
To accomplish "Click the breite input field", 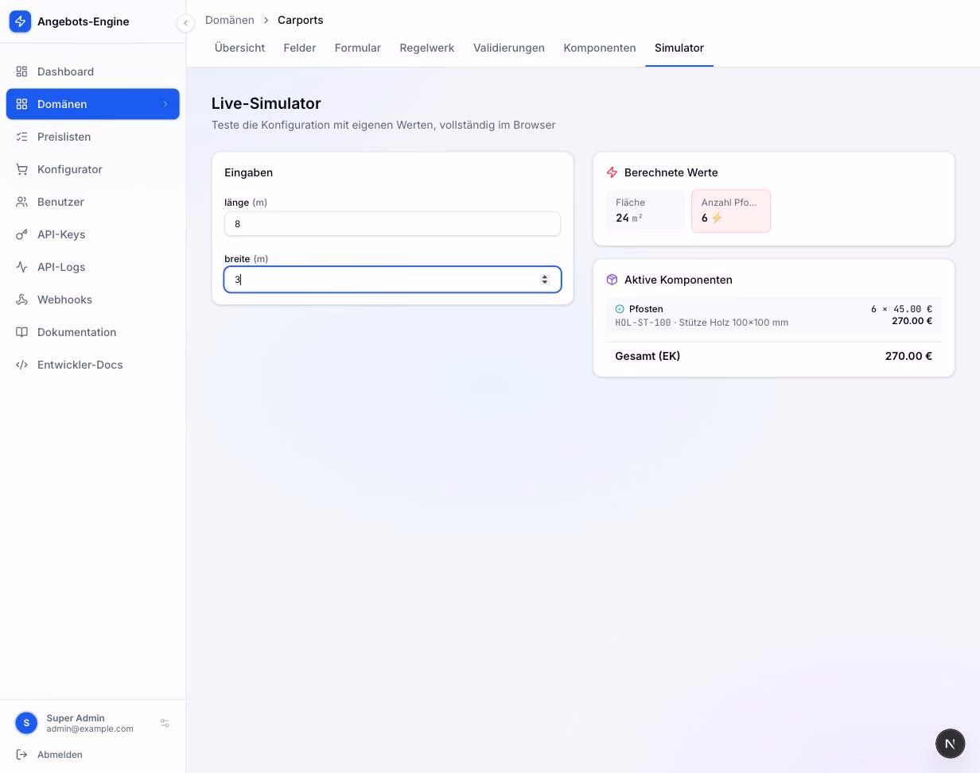I will (x=392, y=280).
